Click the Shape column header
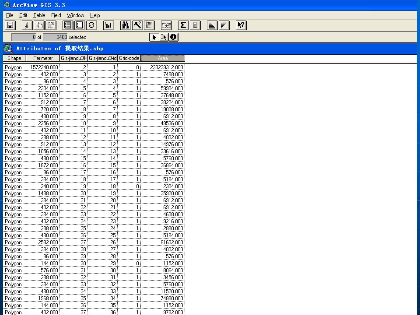The width and height of the screenshot is (420, 315). point(14,58)
